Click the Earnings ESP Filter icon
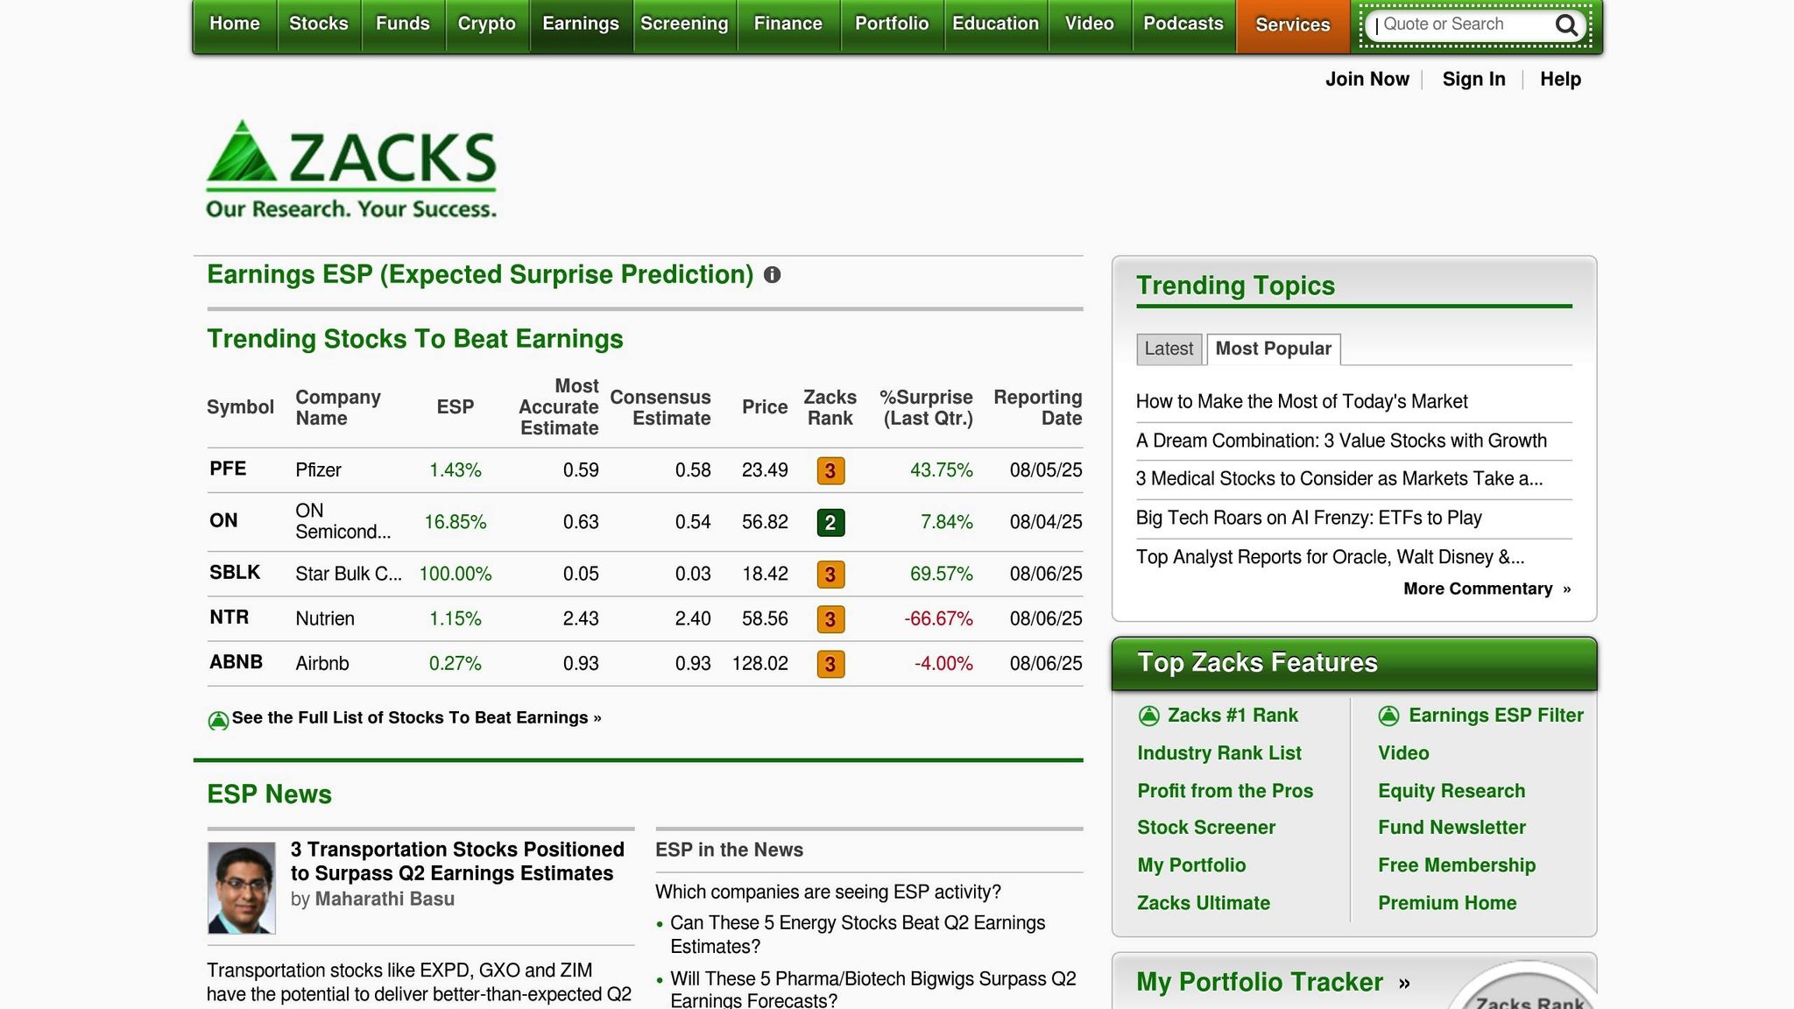The width and height of the screenshot is (1794, 1009). point(1389,716)
